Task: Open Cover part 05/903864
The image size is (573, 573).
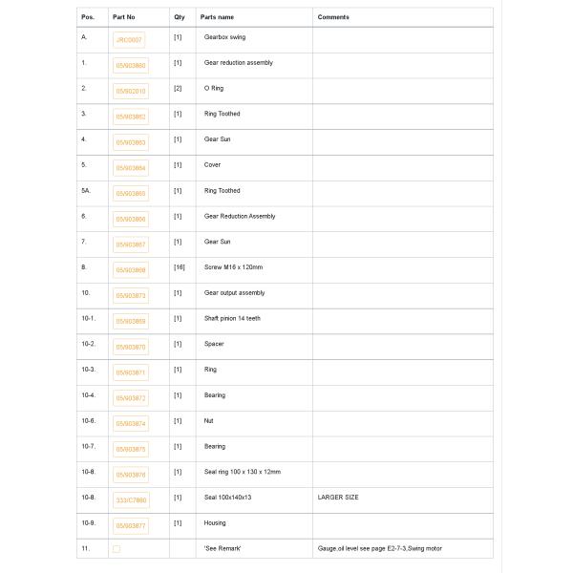Action: 131,168
